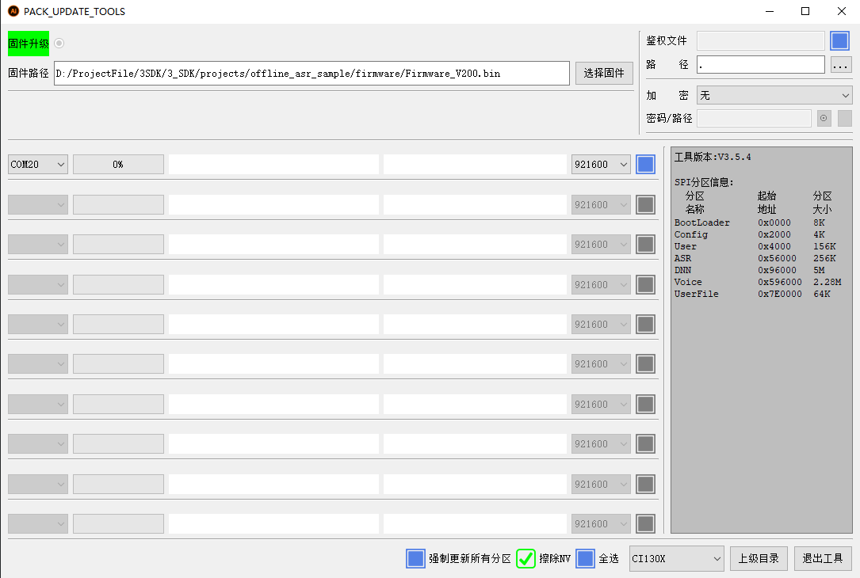
Task: Click the 退出工具 exit button
Action: pyautogui.click(x=822, y=558)
